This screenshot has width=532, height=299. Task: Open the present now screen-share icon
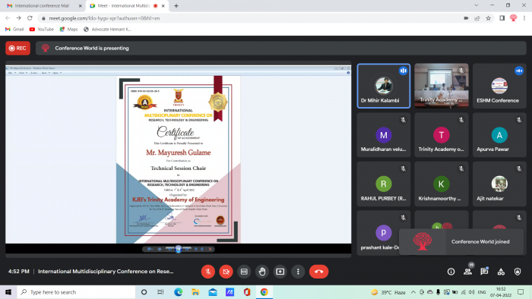[x=280, y=272]
